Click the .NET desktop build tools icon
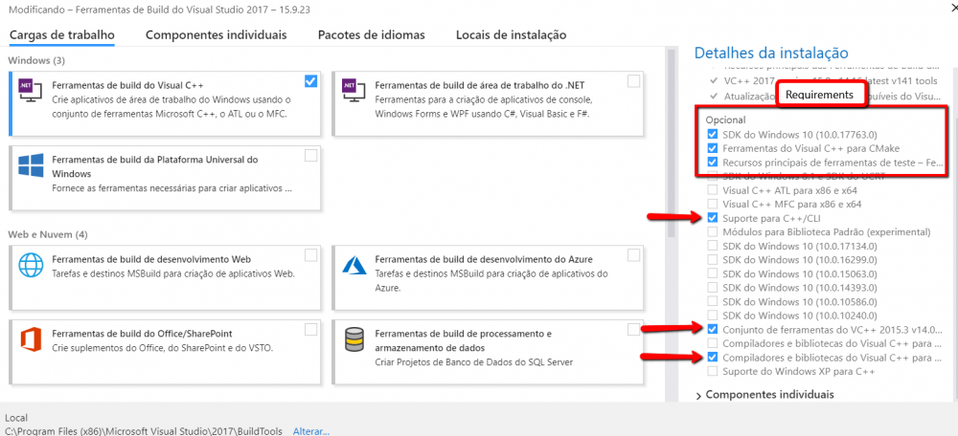This screenshot has width=958, height=436. click(354, 90)
